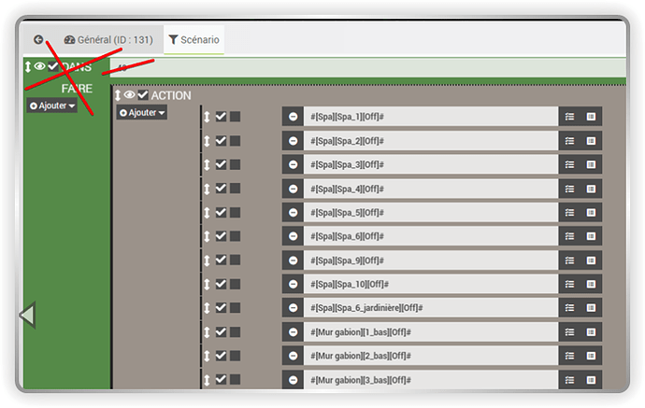Click move handle of 3_bas action row
This screenshot has width=645, height=408.
207,380
